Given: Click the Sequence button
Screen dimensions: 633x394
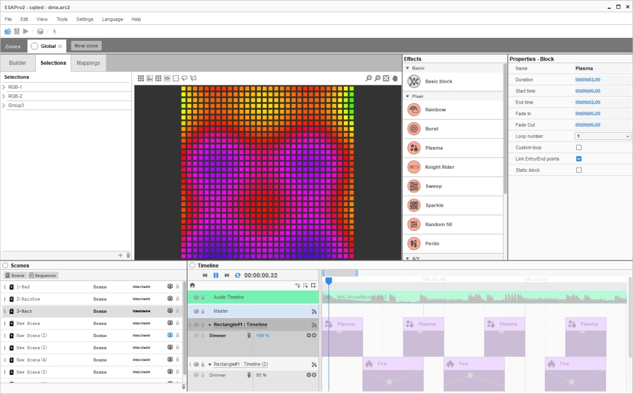Looking at the screenshot, I should click(43, 275).
